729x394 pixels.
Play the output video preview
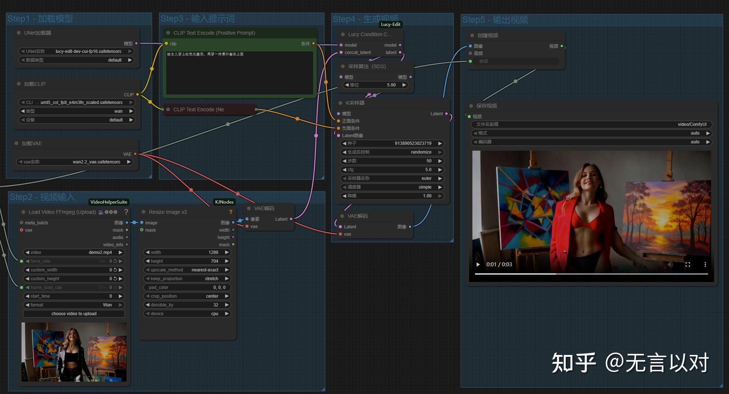[478, 264]
